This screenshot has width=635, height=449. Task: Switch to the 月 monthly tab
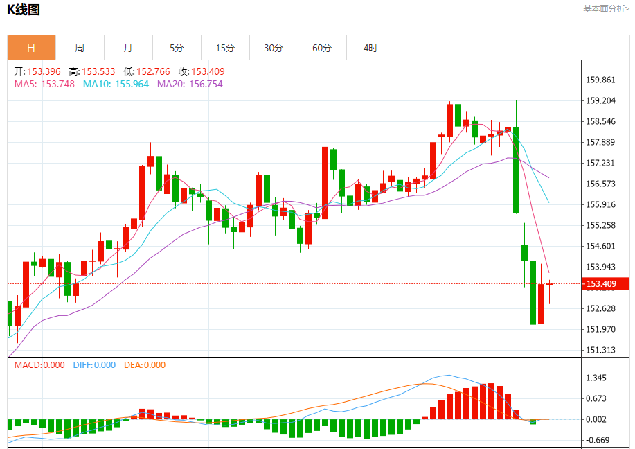128,48
